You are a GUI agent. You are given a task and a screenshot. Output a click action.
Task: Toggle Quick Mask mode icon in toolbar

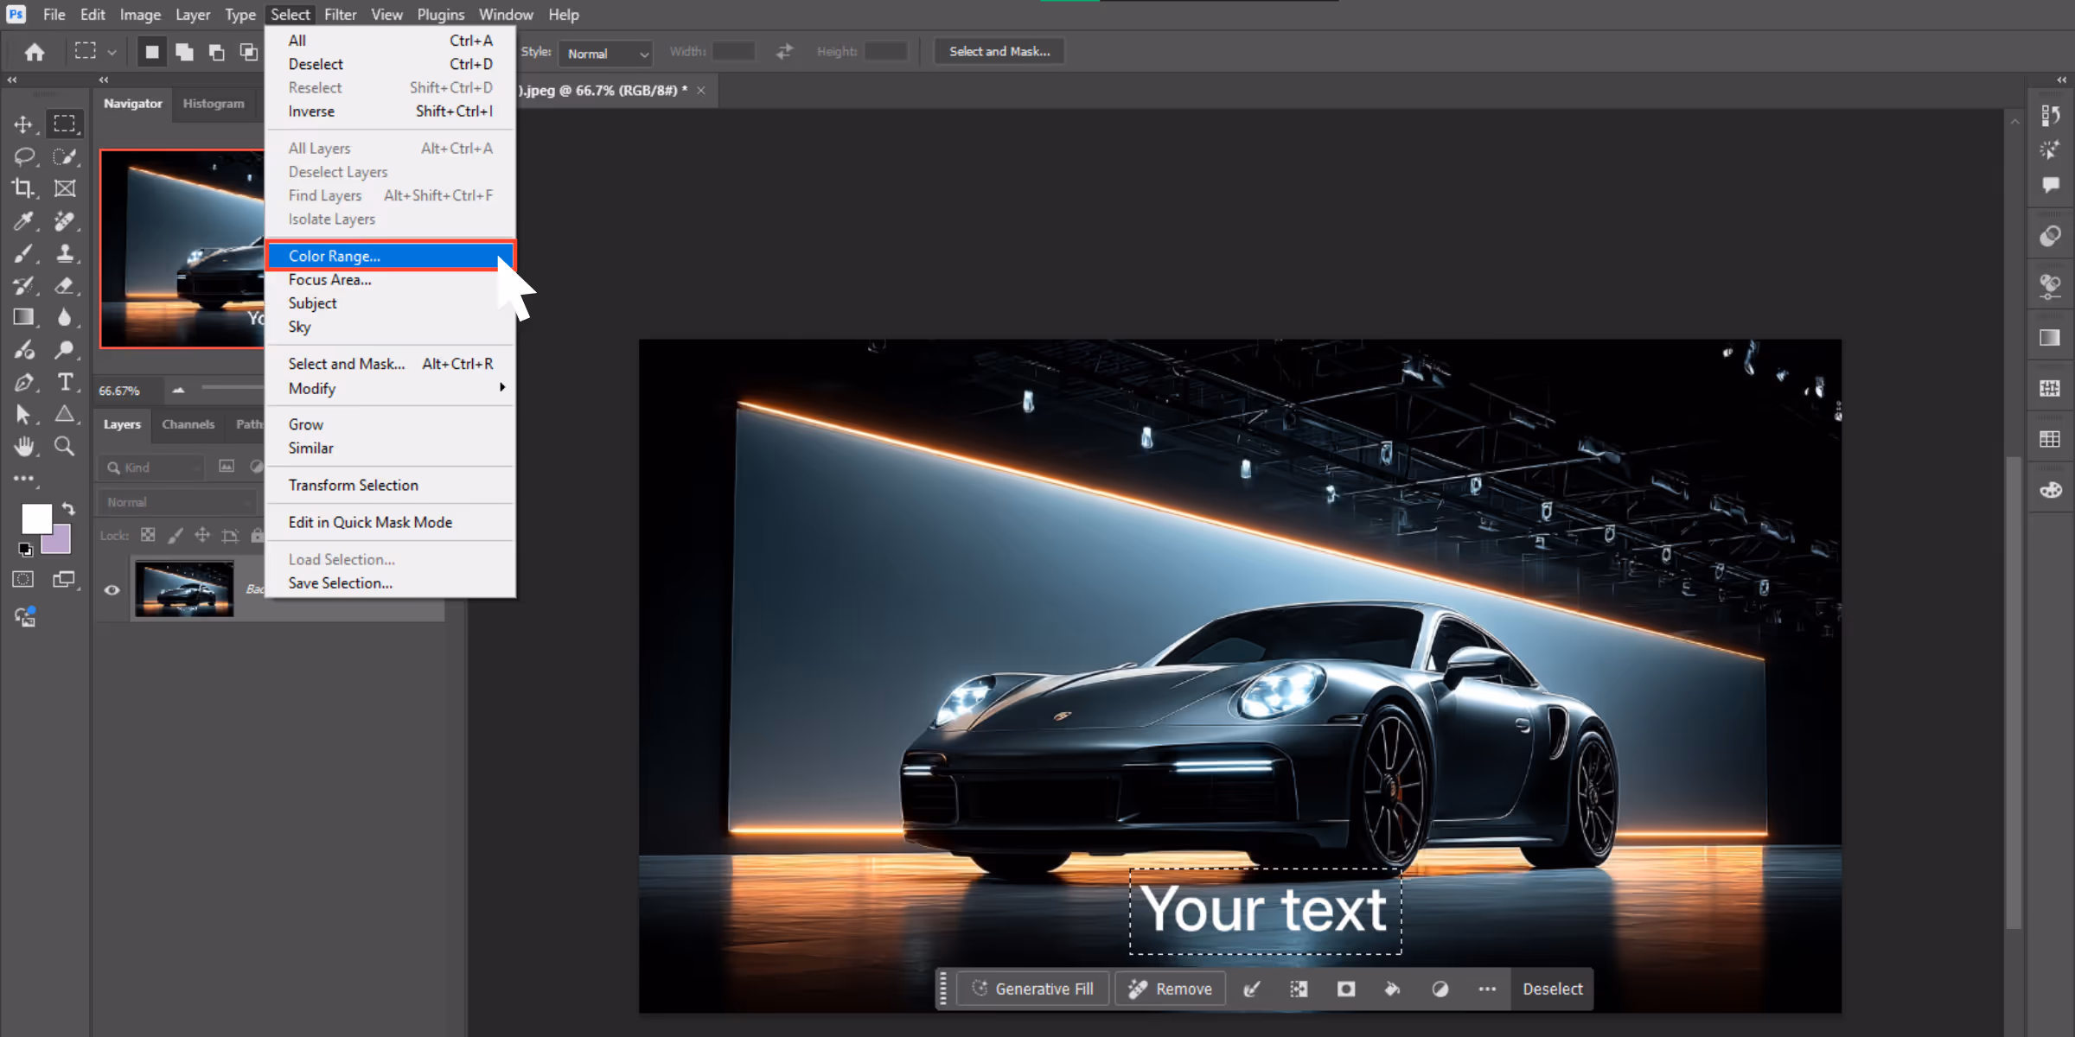pyautogui.click(x=23, y=580)
